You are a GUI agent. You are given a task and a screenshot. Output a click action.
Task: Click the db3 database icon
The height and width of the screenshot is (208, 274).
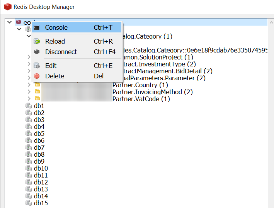point(29,120)
